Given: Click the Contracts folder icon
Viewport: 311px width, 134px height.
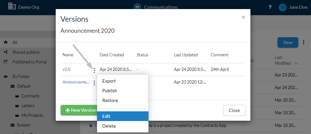Looking at the screenshot, I should [x=17, y=96].
